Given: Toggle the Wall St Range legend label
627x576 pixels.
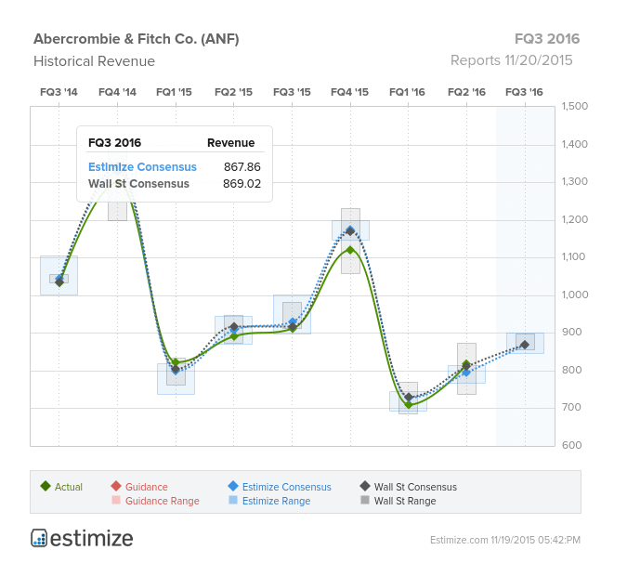Looking at the screenshot, I should [x=405, y=501].
